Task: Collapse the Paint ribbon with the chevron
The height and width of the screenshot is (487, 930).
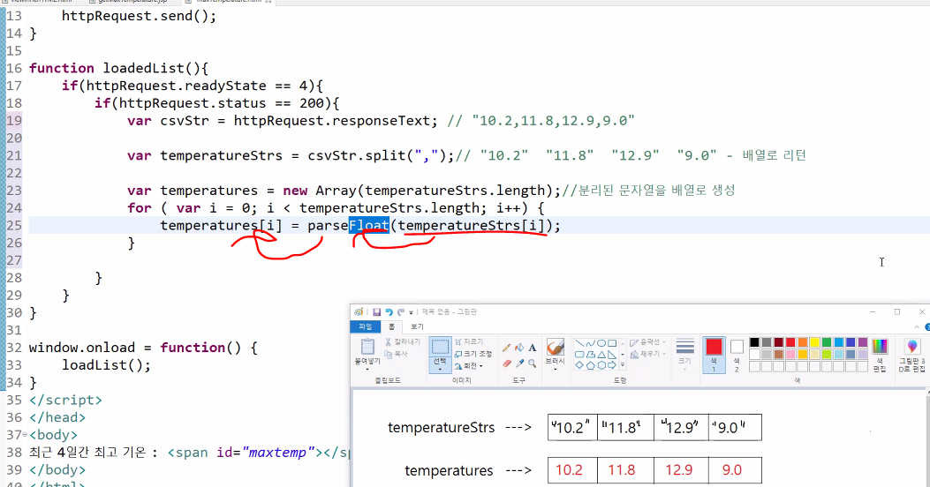Action: tap(917, 327)
